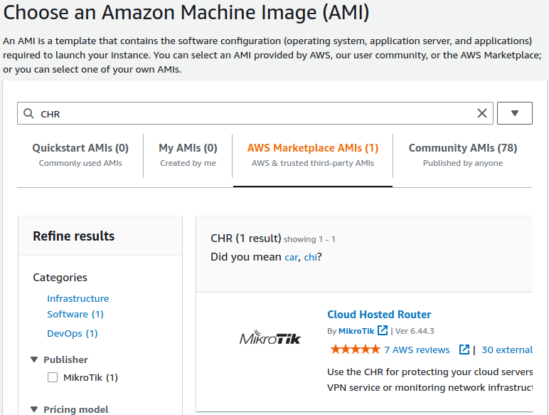Click the MikroTik logo thumbnail
The height and width of the screenshot is (415, 549).
270,338
